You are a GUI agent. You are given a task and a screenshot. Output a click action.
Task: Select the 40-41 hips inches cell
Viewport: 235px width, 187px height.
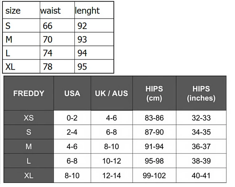(x=201, y=176)
